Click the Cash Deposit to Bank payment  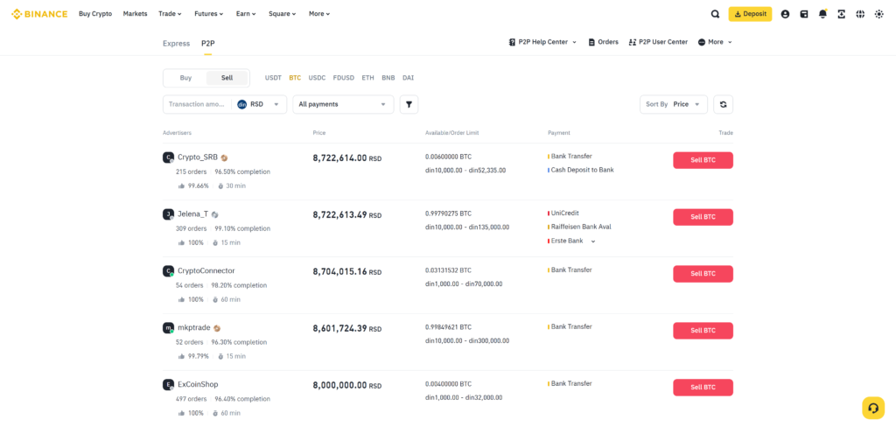581,170
